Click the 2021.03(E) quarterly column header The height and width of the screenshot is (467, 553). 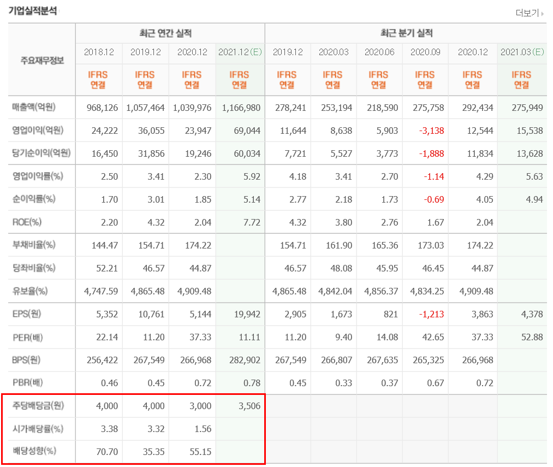point(522,52)
